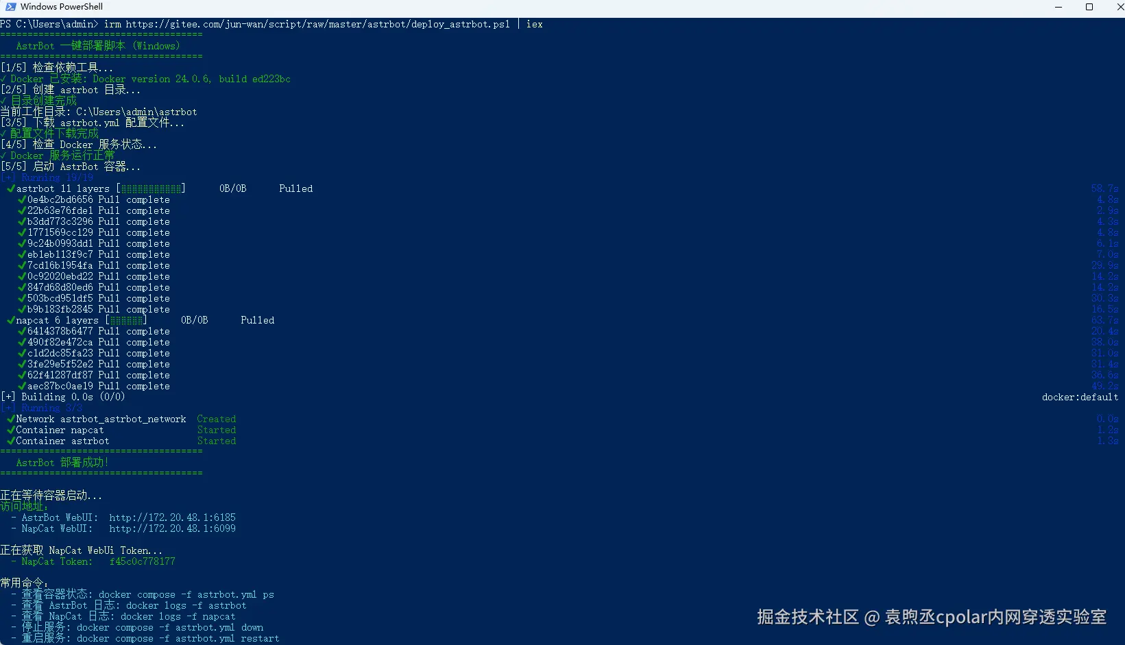Click layer hash "9c24b0993dd1"
Screen dimensions: 1125x645
(60, 243)
